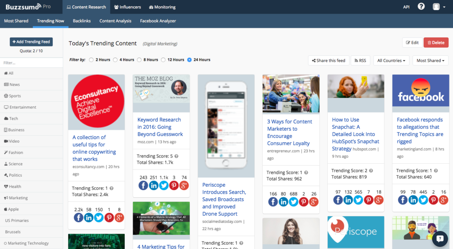The image size is (453, 249).
Task: Click Twitter icon on Snapchat HubSpot card
Action: point(358,200)
